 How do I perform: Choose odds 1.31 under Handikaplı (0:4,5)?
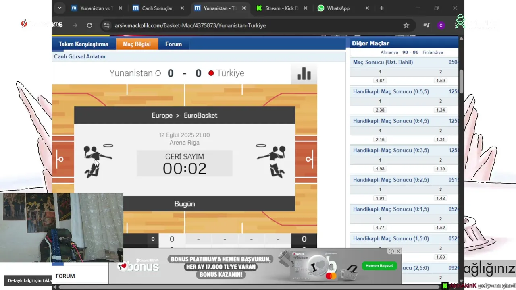click(x=440, y=139)
